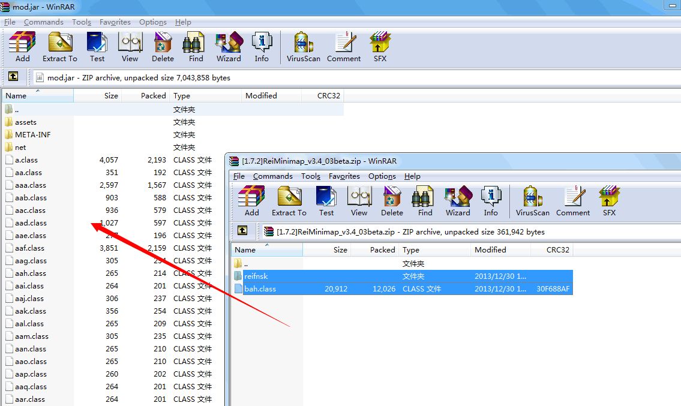Click Extract To in ReiMinimap window

(x=289, y=201)
